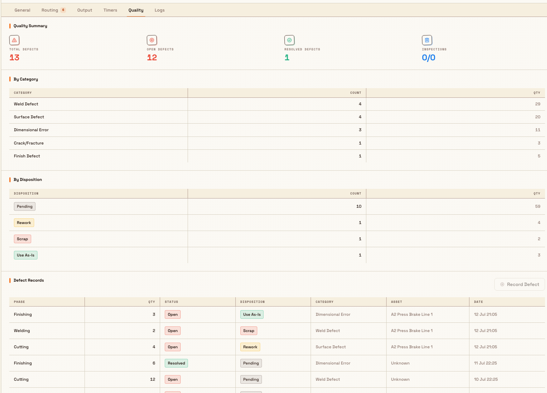Select the Crack/Fracture category row
547x393 pixels.
[277, 143]
